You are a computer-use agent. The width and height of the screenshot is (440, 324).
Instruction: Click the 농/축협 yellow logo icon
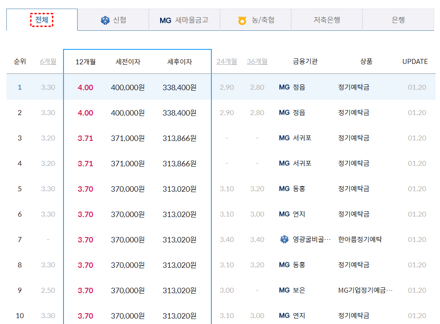242,20
